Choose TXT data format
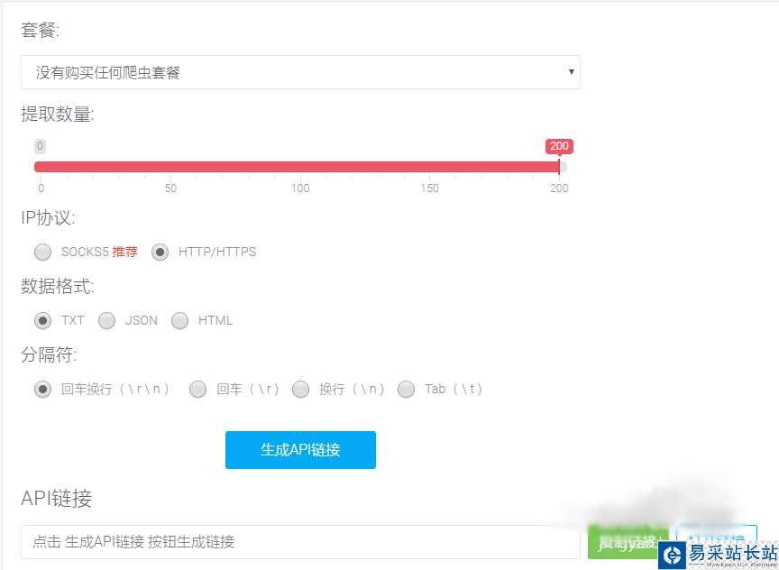 click(42, 320)
